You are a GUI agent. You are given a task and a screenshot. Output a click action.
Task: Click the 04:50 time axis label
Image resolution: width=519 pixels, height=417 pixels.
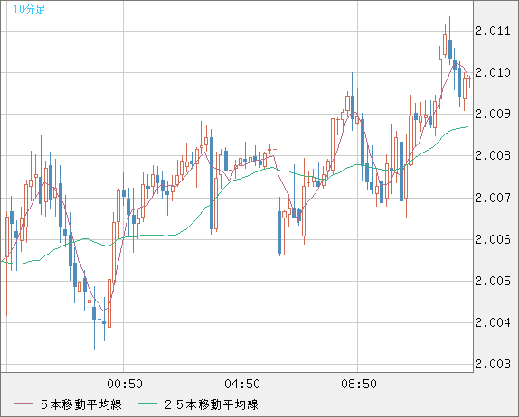coord(242,384)
